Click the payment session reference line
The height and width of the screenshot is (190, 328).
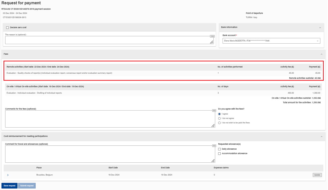click(x=26, y=9)
